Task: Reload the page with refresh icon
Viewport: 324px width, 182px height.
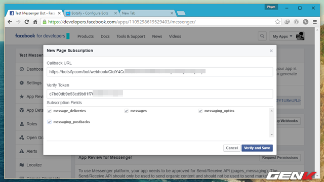Action: [27, 22]
